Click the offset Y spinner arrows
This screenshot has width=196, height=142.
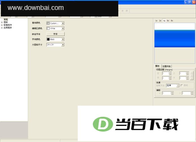pyautogui.click(x=192, y=93)
